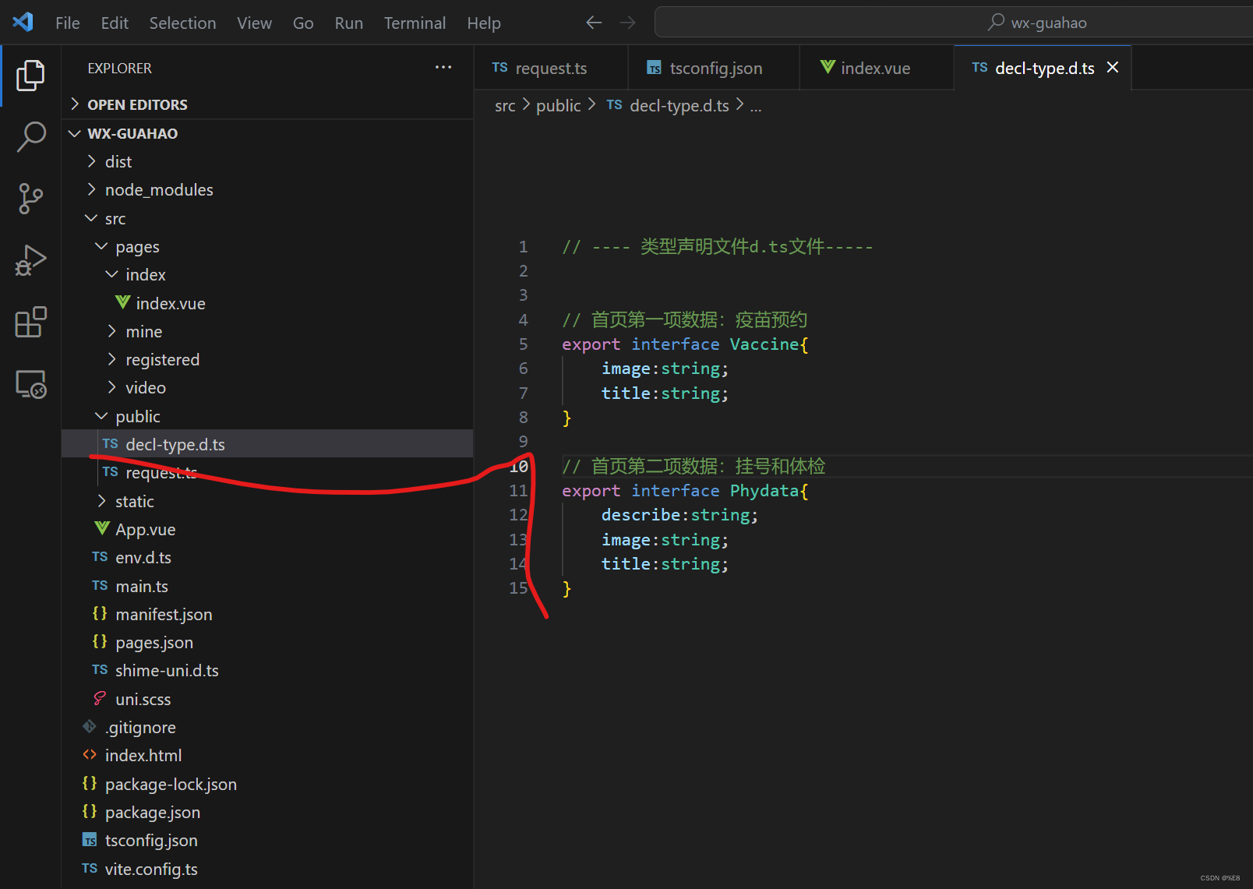Open the Help menu
The width and height of the screenshot is (1253, 889).
[484, 23]
